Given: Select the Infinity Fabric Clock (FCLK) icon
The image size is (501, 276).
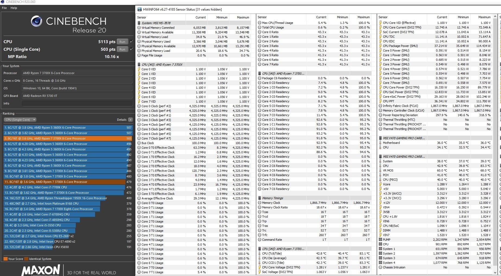Looking at the screenshot, I should pyautogui.click(x=380, y=106).
